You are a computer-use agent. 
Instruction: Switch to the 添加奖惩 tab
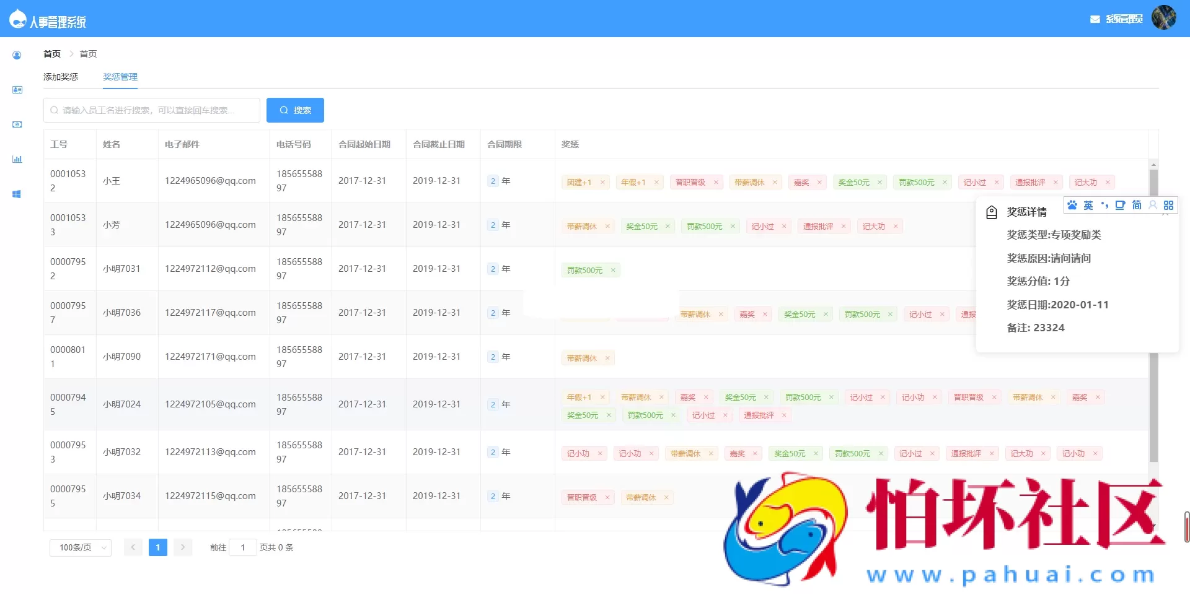[x=60, y=77]
